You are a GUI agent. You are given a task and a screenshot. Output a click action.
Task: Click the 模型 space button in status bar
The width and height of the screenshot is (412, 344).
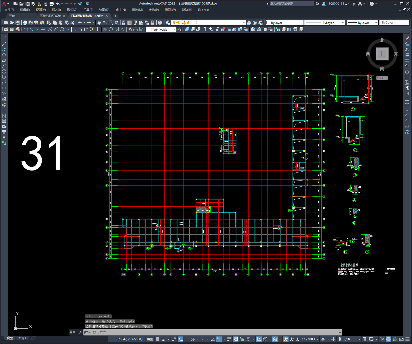[150, 339]
